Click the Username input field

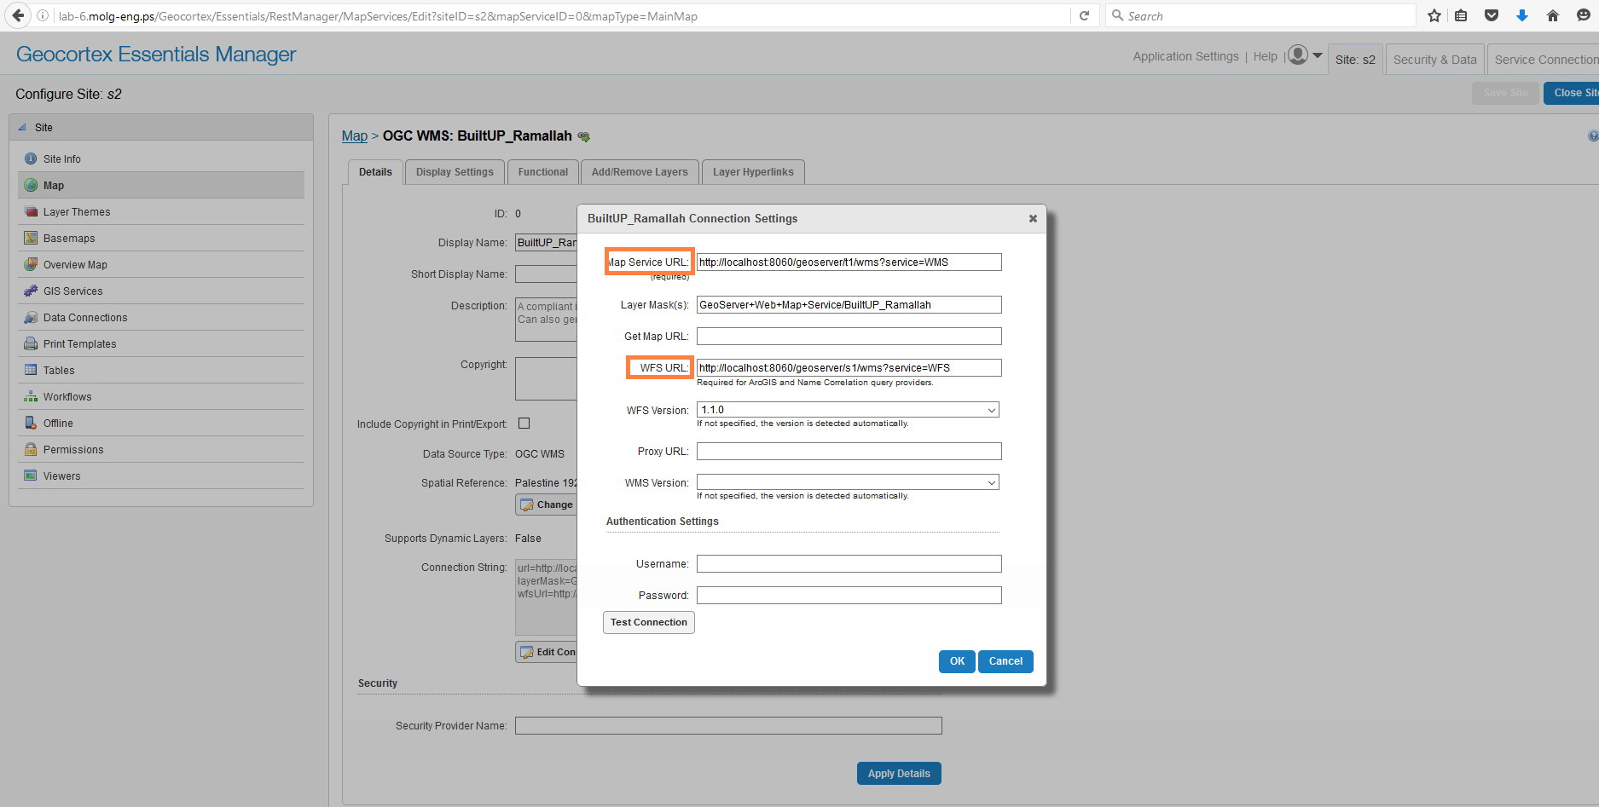coord(849,564)
